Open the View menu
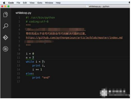132x100 pixels. [x=32, y=3]
